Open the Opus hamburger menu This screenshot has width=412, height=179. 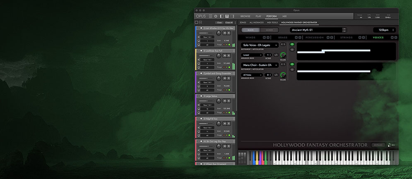tap(210, 16)
